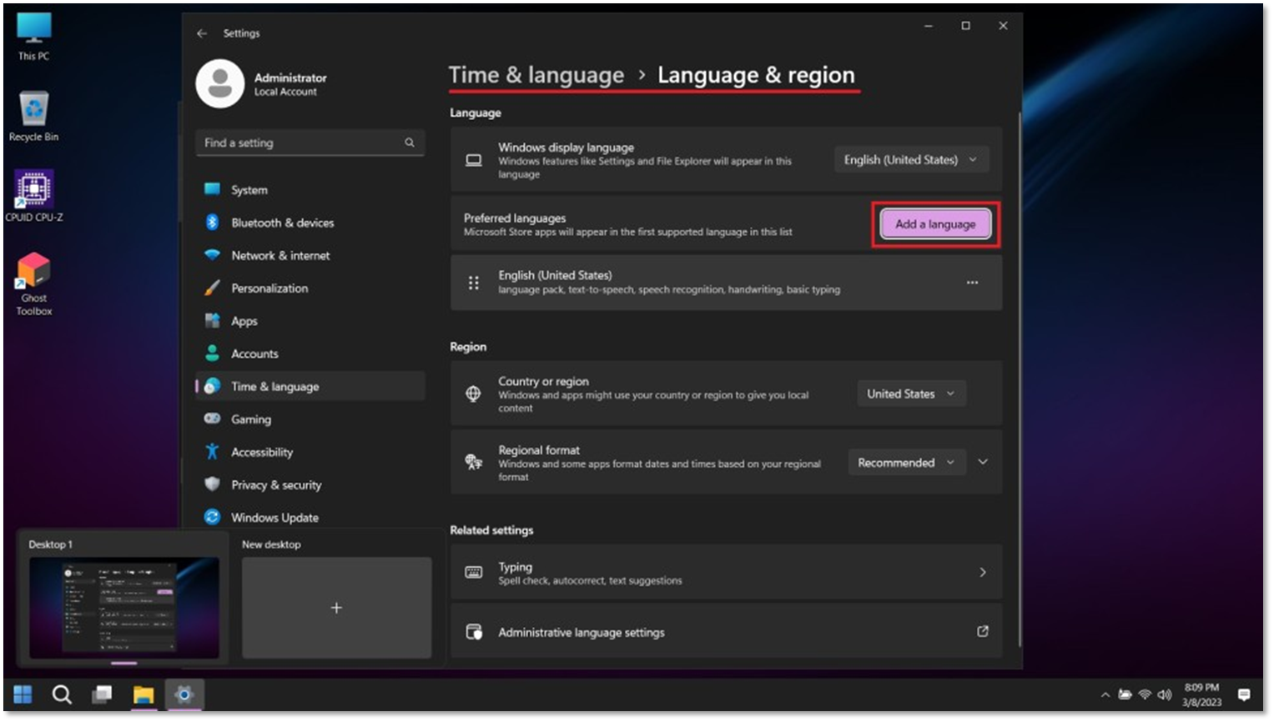Viewport: 1274px width, 722px height.
Task: Select Desktop 1 thumbnail
Action: click(x=124, y=607)
